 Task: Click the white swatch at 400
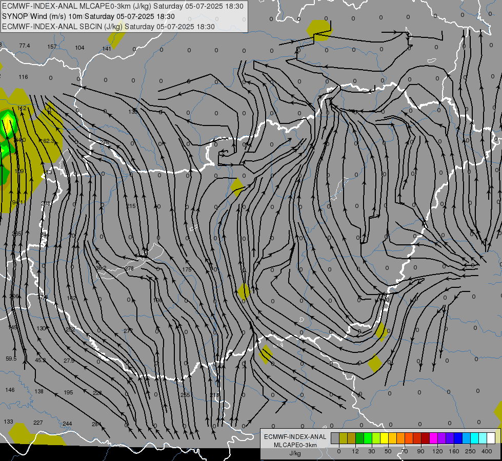tap(491, 438)
